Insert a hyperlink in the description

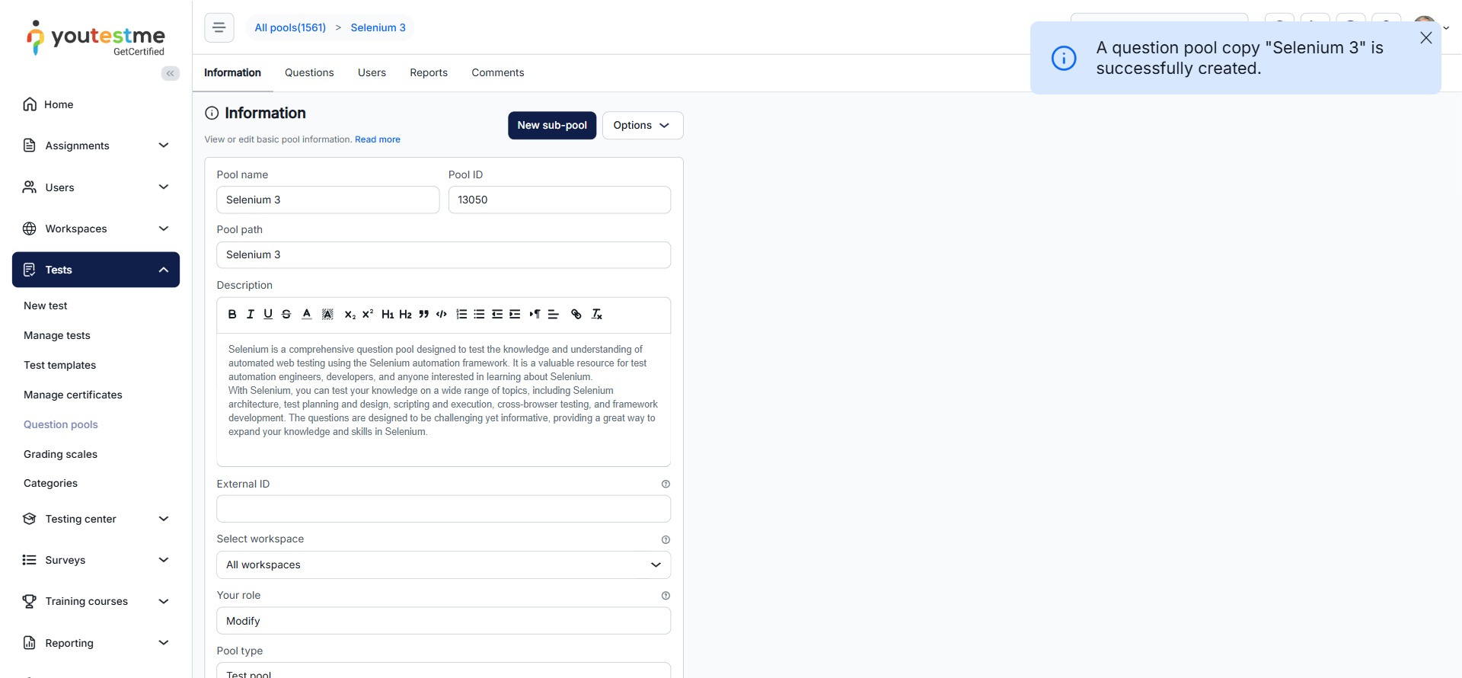576,314
